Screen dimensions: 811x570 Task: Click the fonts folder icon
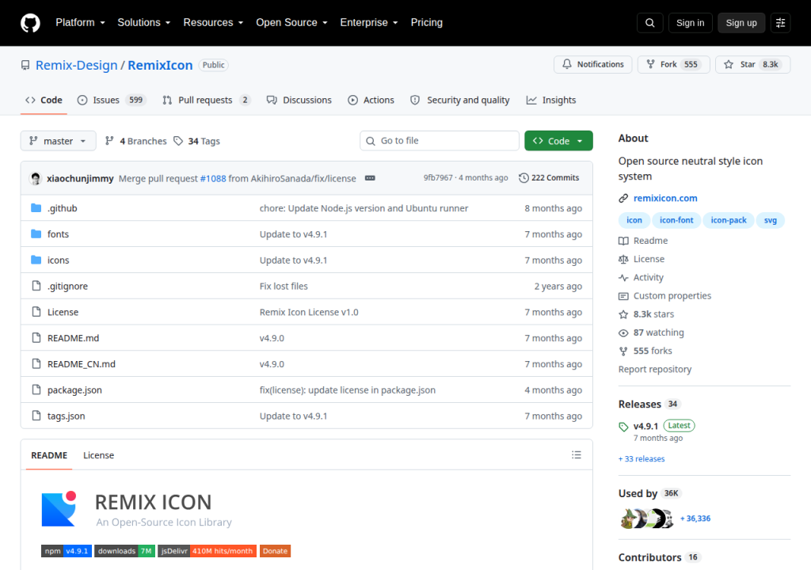(x=36, y=234)
